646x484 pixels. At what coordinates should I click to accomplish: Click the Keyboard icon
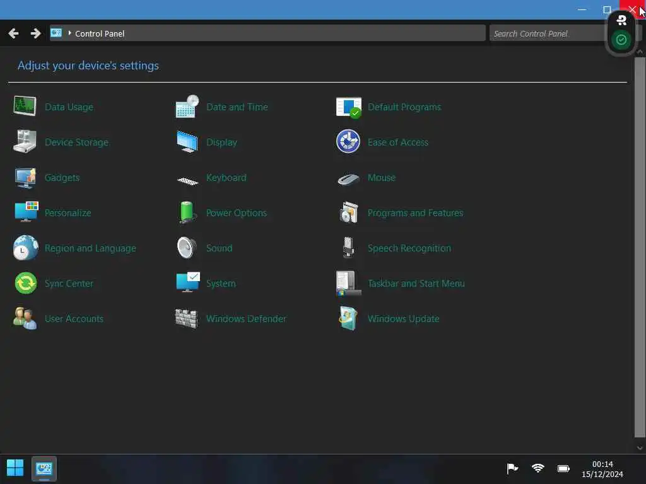point(187,180)
